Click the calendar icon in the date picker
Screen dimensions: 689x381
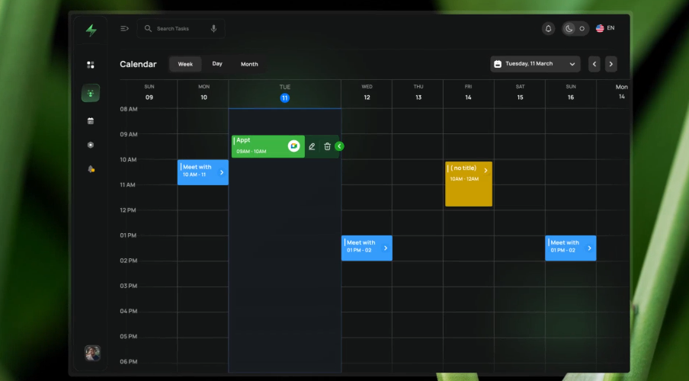[x=498, y=64]
